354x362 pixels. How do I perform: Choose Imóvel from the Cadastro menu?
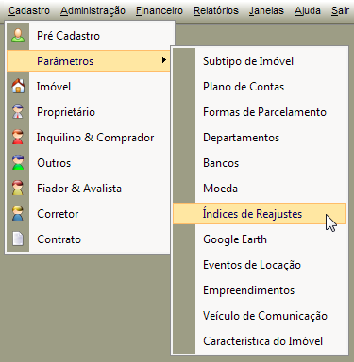[90, 87]
